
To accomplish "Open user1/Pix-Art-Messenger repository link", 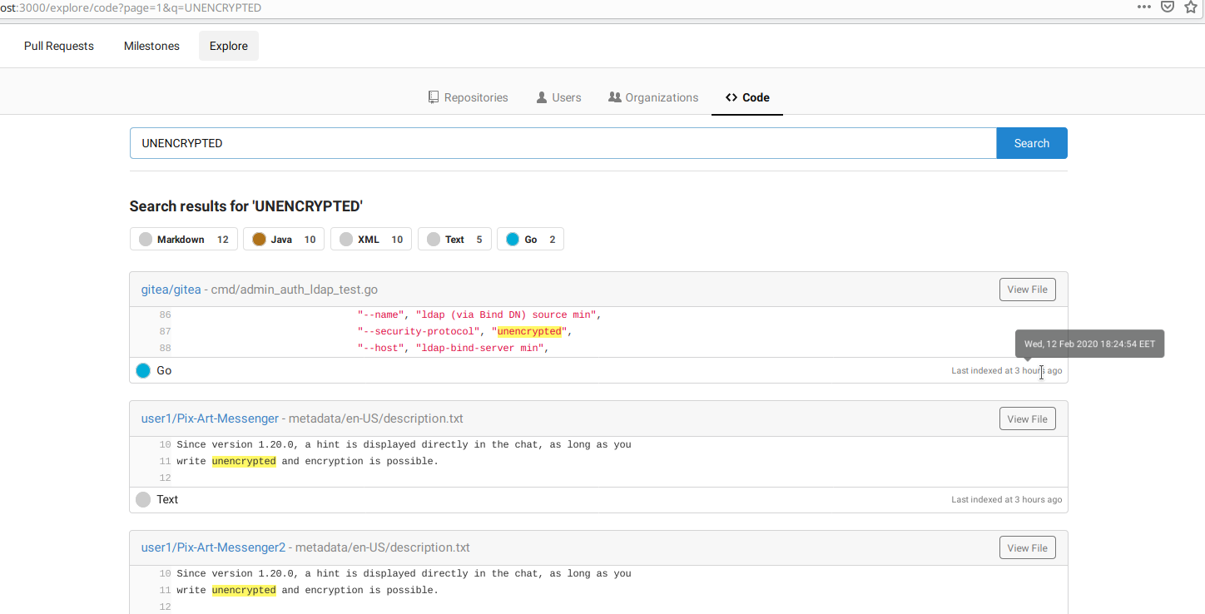I will pos(211,418).
